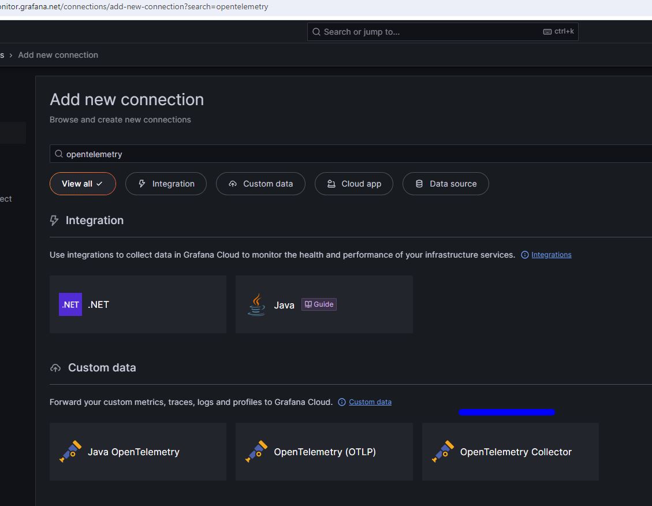Click the Integration section heading text

pos(95,220)
